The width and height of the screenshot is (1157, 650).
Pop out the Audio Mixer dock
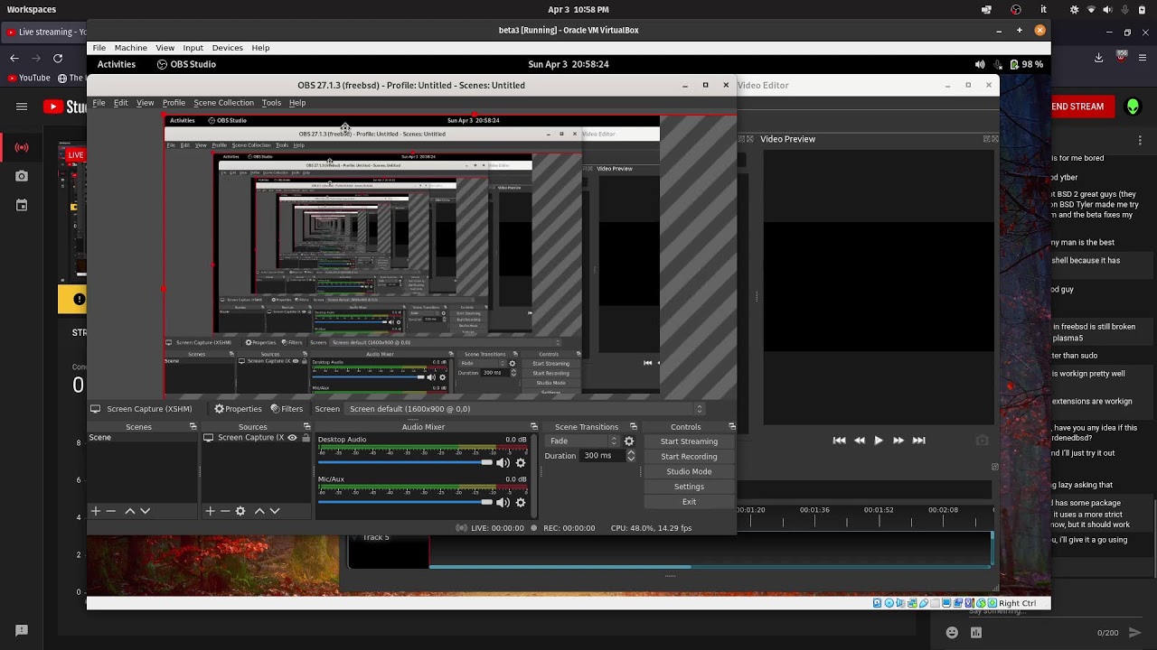coord(533,427)
